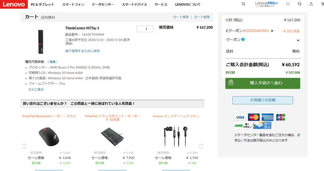Click the Lenovo logo to go home
Screen dimensions: 324x171
coord(14,4)
